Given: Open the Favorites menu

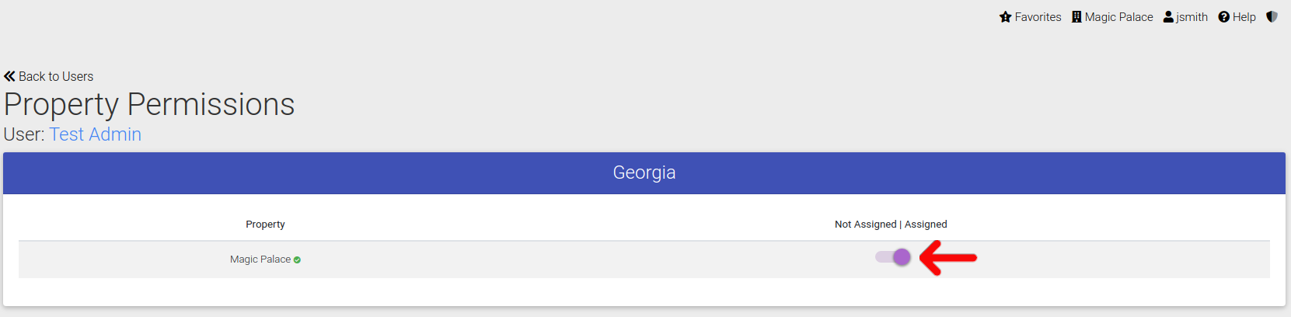Looking at the screenshot, I should click(x=1031, y=17).
